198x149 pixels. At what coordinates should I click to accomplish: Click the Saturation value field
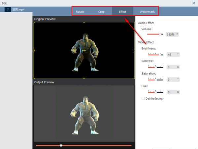click(172, 80)
